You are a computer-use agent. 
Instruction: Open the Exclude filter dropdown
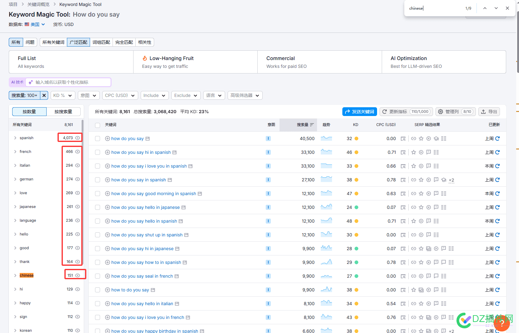coord(186,95)
